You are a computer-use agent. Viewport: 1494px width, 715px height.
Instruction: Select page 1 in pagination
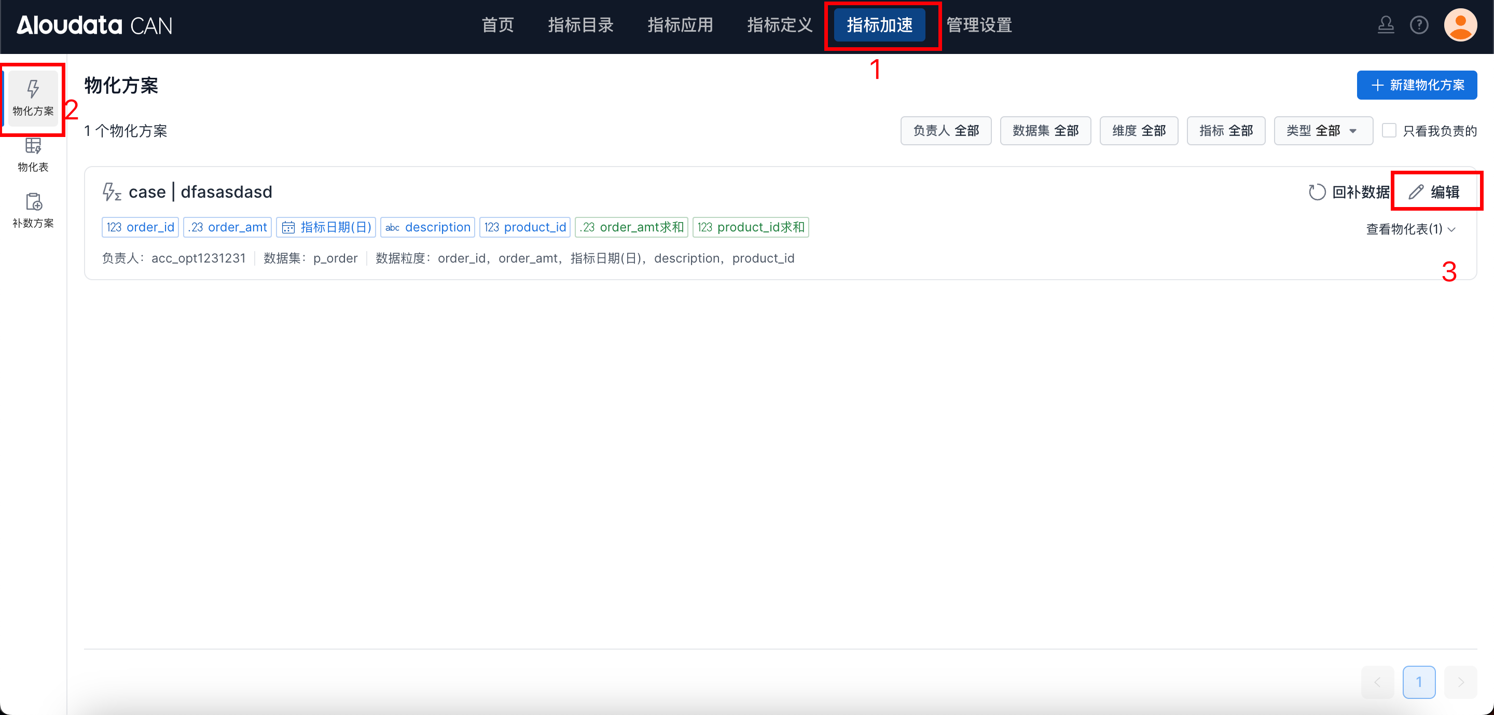pos(1419,682)
